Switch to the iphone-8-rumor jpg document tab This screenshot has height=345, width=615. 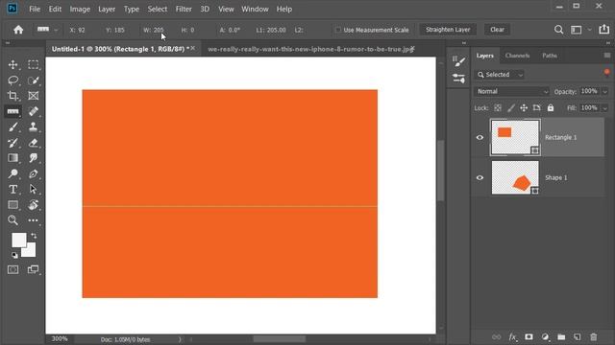311,49
